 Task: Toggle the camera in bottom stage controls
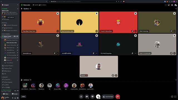[87, 97]
